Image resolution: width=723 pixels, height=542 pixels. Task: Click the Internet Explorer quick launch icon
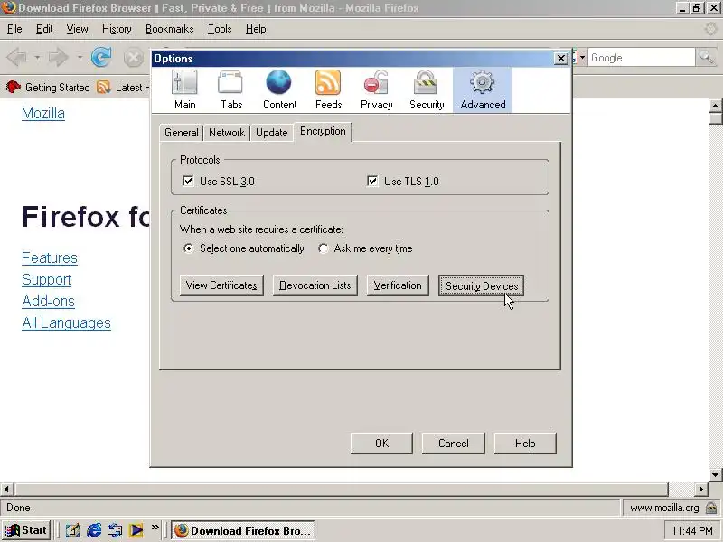pyautogui.click(x=94, y=530)
